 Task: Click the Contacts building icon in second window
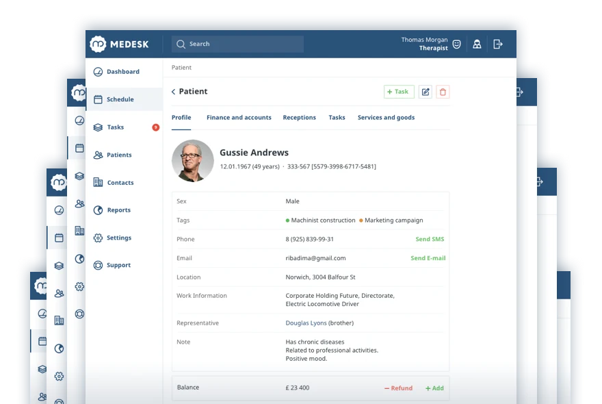point(79,231)
